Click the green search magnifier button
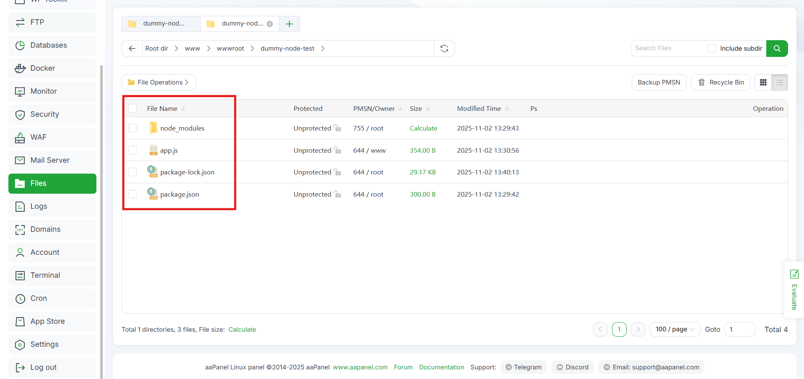Screen dimensions: 804x379 point(777,49)
